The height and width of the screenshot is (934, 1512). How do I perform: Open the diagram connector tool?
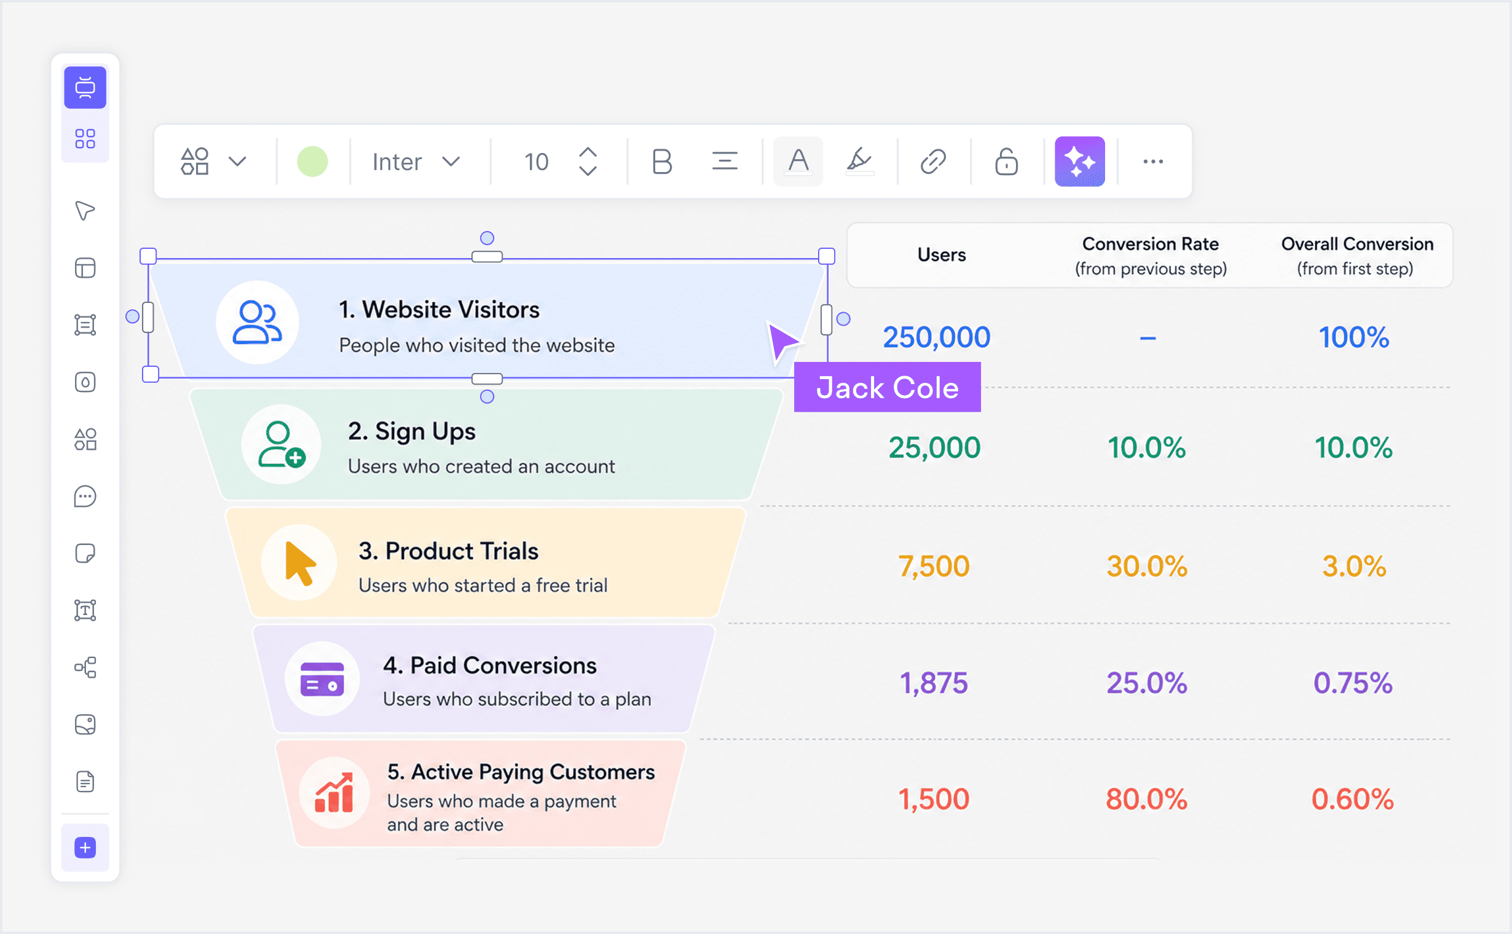tap(85, 667)
